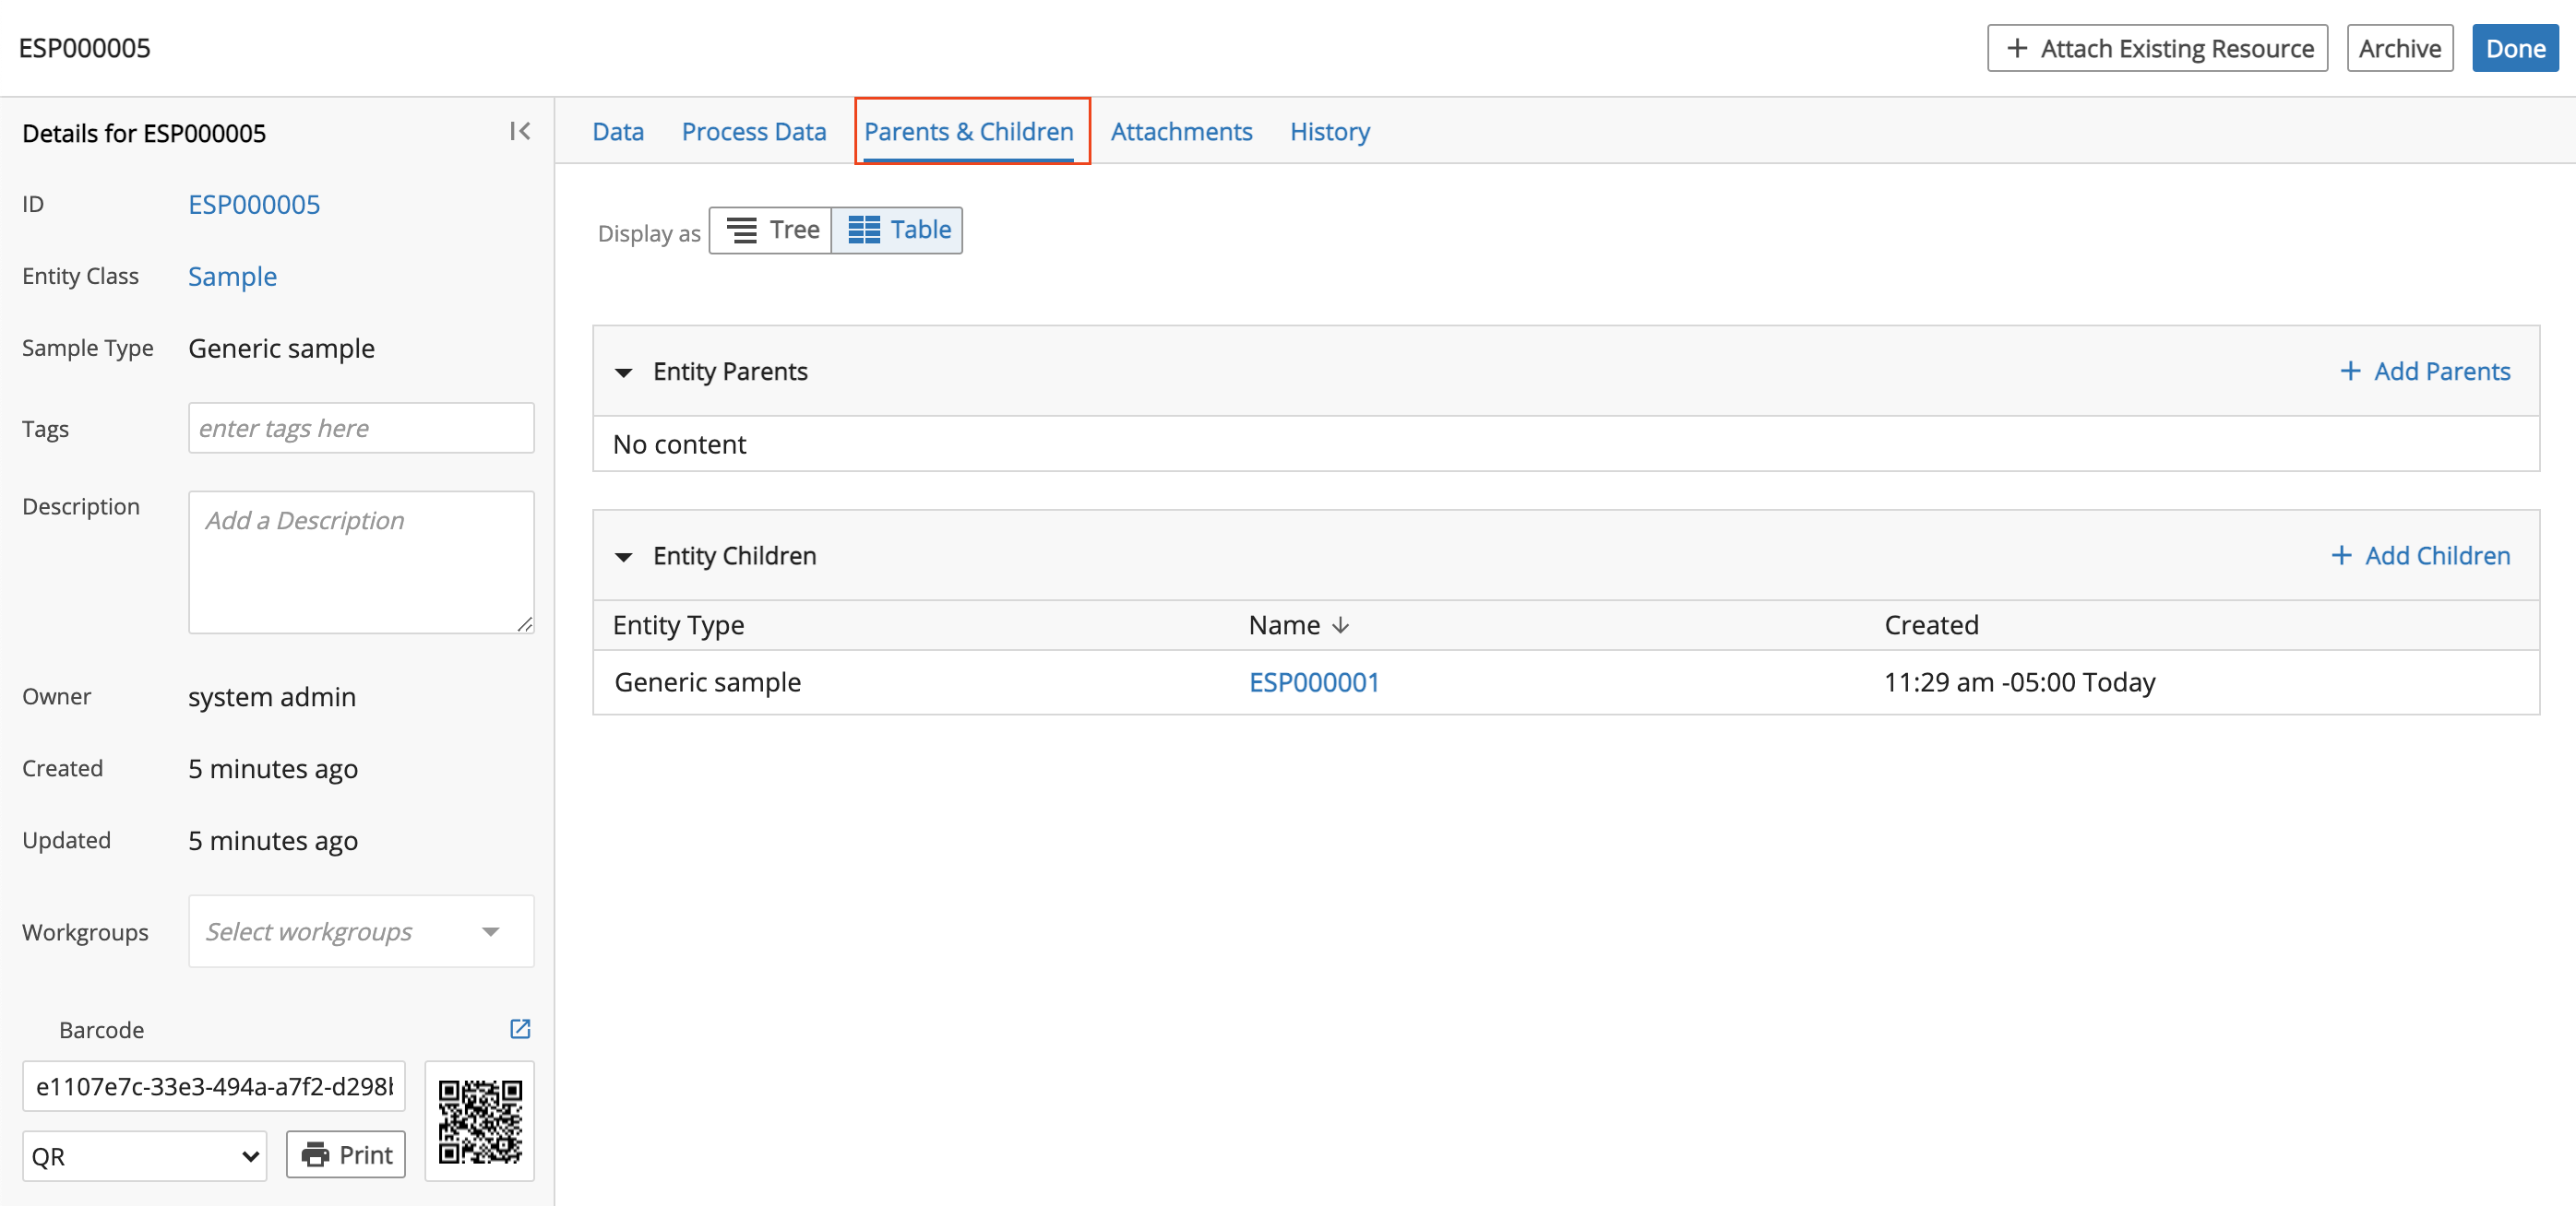The width and height of the screenshot is (2576, 1206).
Task: Click the Created column header
Action: point(1931,625)
